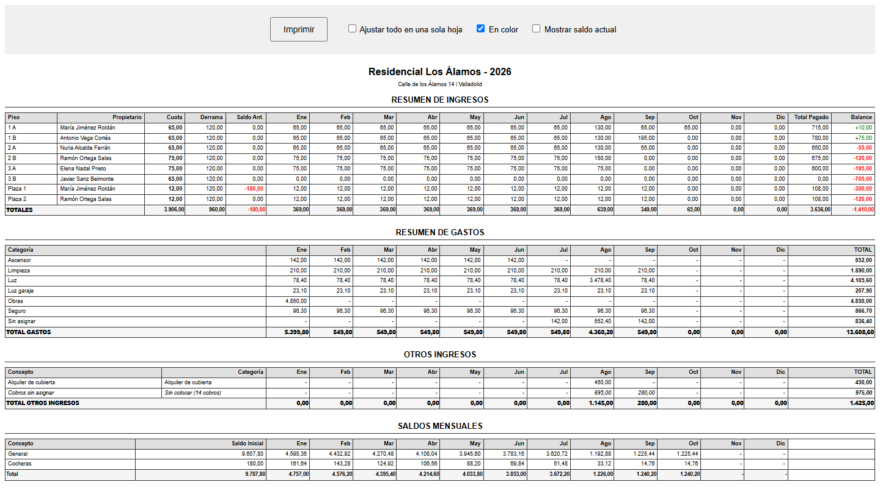Viewport: 880px width, 493px height.
Task: Click the address Calle de los Álamos 14 | Valladolid
Action: (440, 84)
